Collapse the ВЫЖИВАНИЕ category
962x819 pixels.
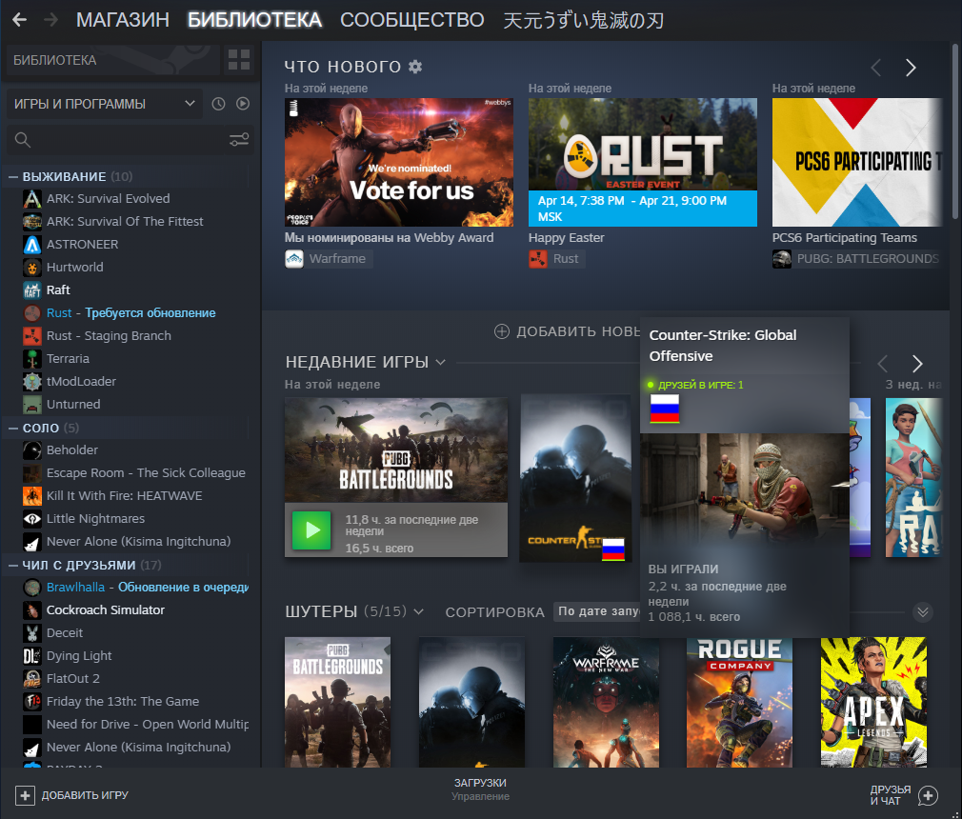coord(13,177)
